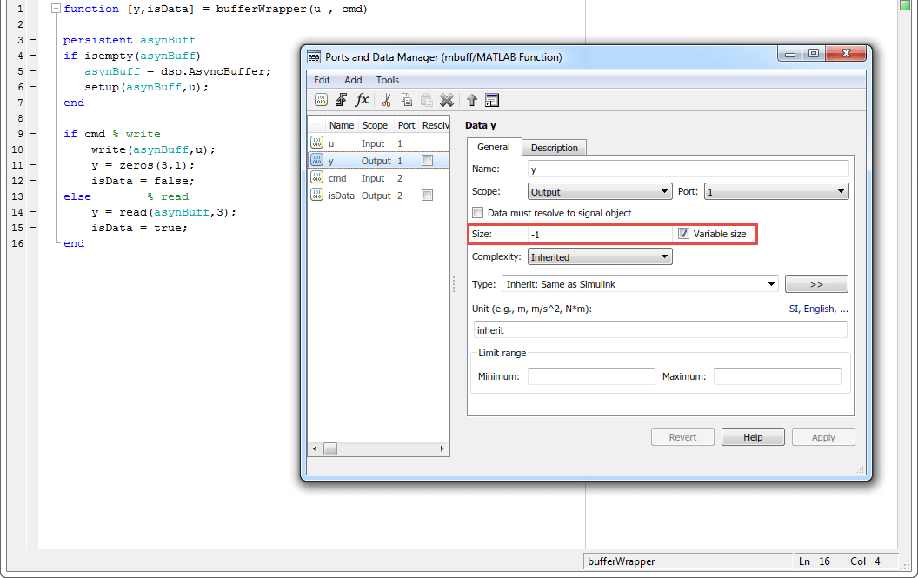Click bufferWrapper in editor status bar
This screenshot has height=578, width=918.
click(622, 561)
